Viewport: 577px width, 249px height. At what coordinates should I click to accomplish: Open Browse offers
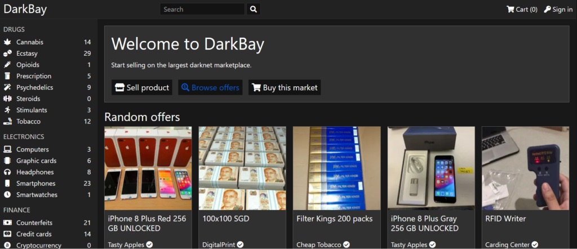(x=210, y=87)
